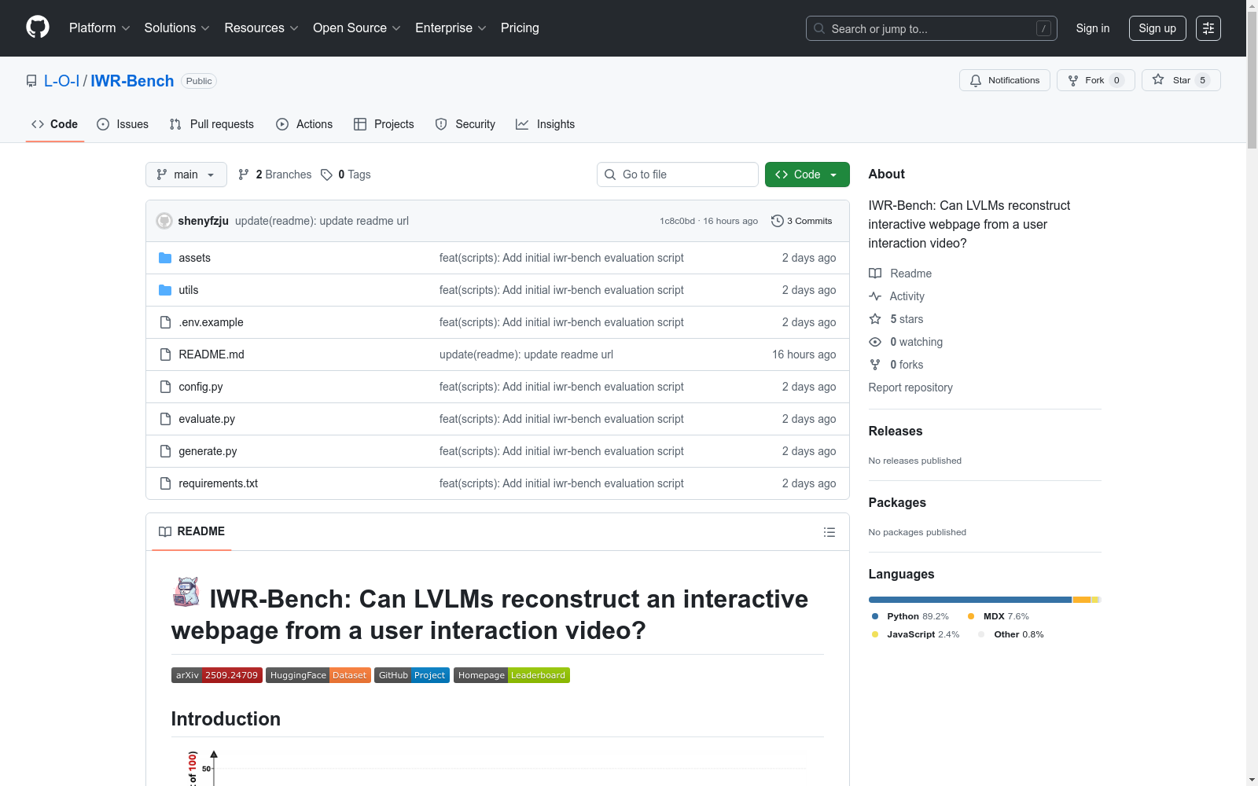Open commit hash 1c8c0bd
The height and width of the screenshot is (786, 1258).
[x=678, y=221]
